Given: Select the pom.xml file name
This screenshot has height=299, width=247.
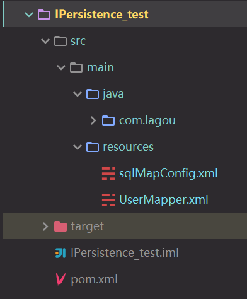Looking at the screenshot, I should pos(94,280).
